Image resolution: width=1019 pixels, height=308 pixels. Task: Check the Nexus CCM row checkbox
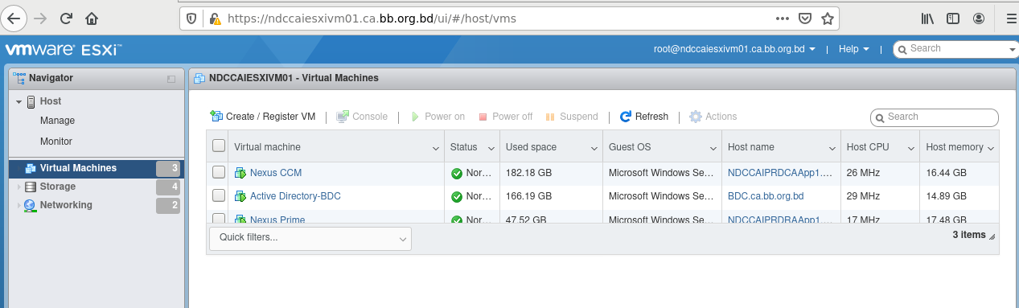click(x=219, y=173)
